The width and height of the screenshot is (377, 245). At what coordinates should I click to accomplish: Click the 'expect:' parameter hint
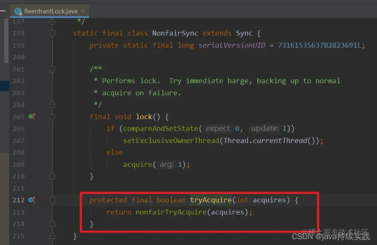pyautogui.click(x=218, y=128)
